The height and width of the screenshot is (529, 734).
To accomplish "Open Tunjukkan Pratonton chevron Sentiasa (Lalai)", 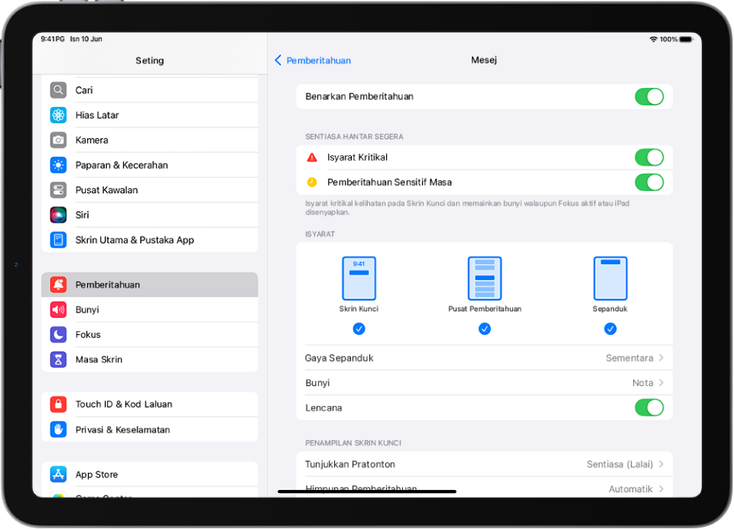I will tap(661, 464).
